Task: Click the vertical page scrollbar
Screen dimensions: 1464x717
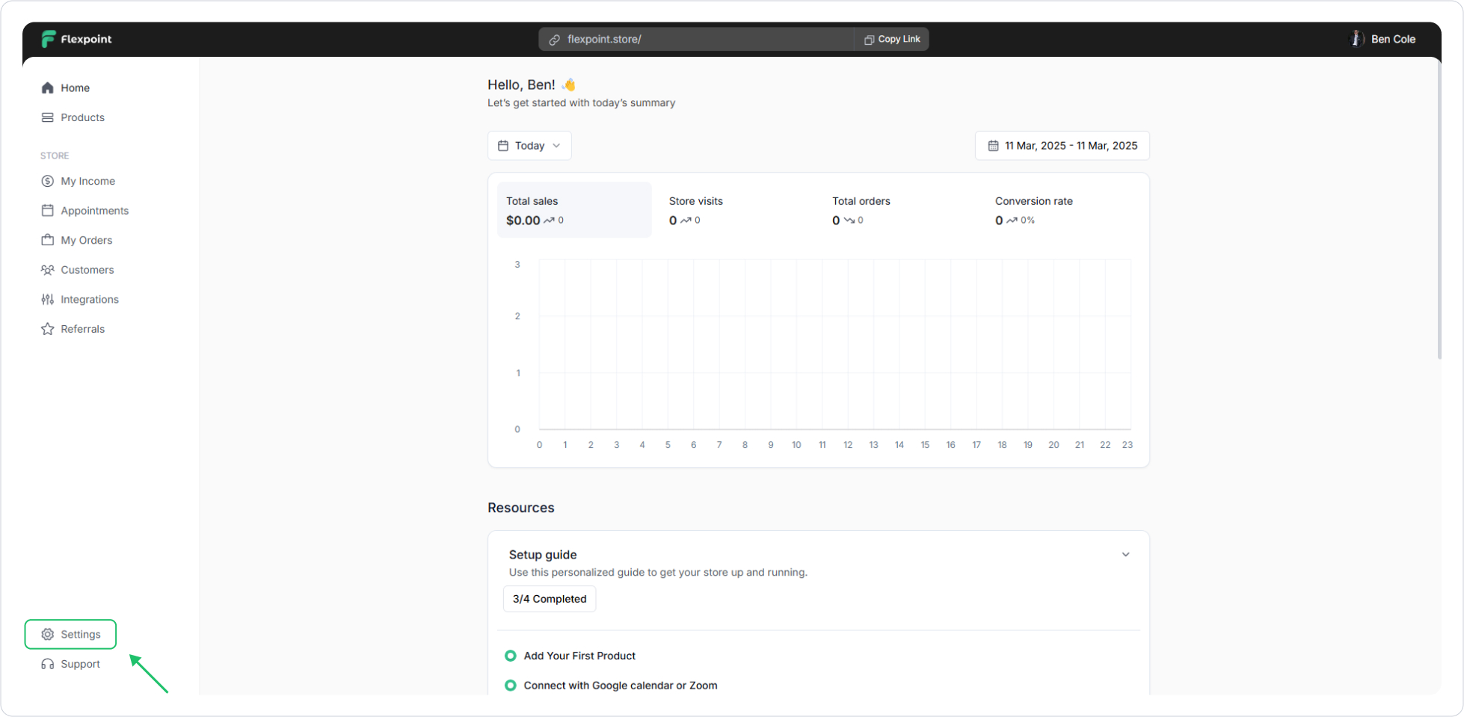Action: pyautogui.click(x=1439, y=209)
